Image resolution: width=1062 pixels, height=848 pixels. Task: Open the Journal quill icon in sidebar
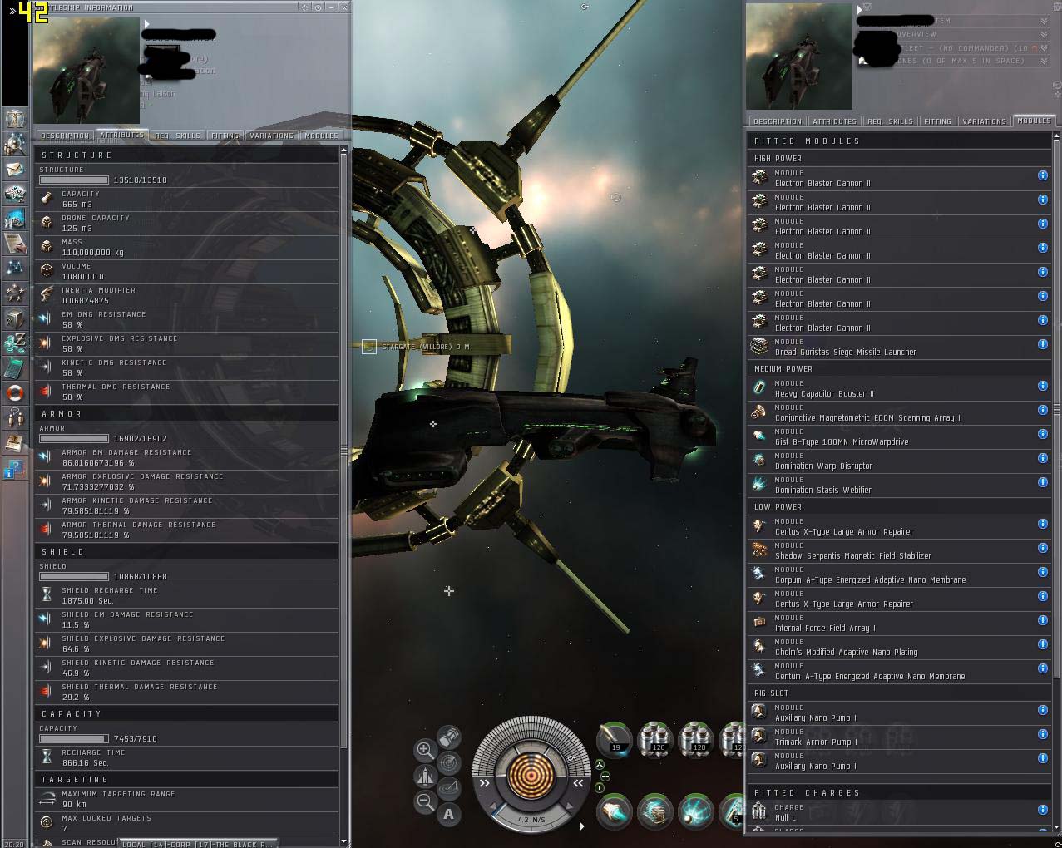(x=15, y=243)
